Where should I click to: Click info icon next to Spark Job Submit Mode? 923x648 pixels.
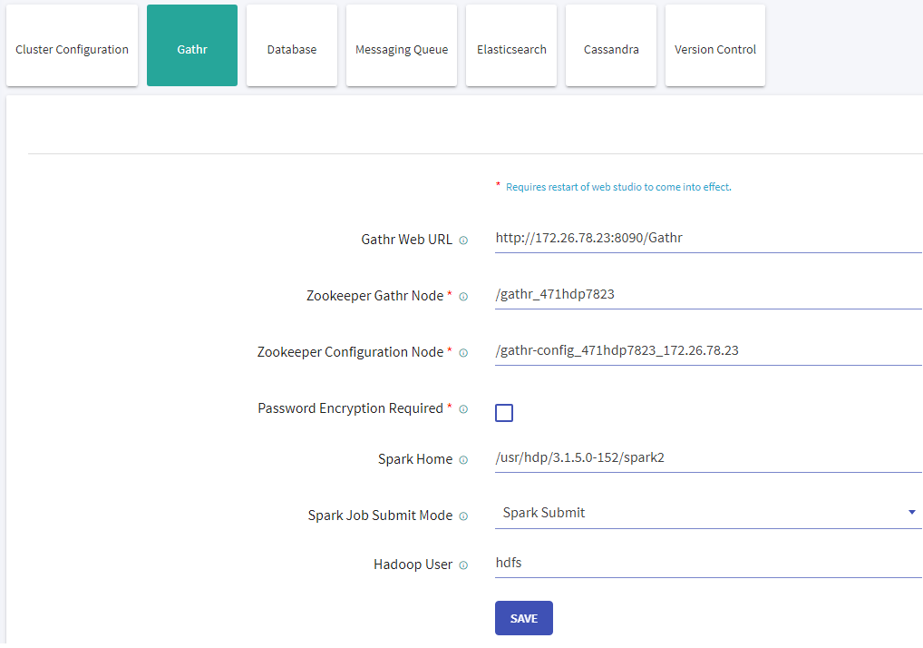click(463, 516)
